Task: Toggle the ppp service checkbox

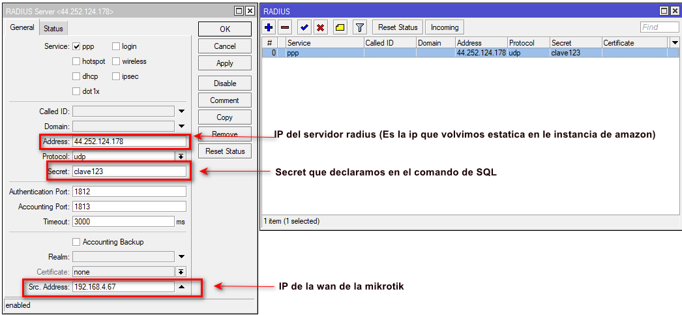Action: 77,46
